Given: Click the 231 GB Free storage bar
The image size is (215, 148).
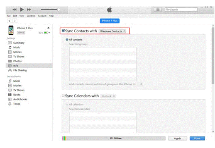Looking at the screenshot, I should [114, 138].
